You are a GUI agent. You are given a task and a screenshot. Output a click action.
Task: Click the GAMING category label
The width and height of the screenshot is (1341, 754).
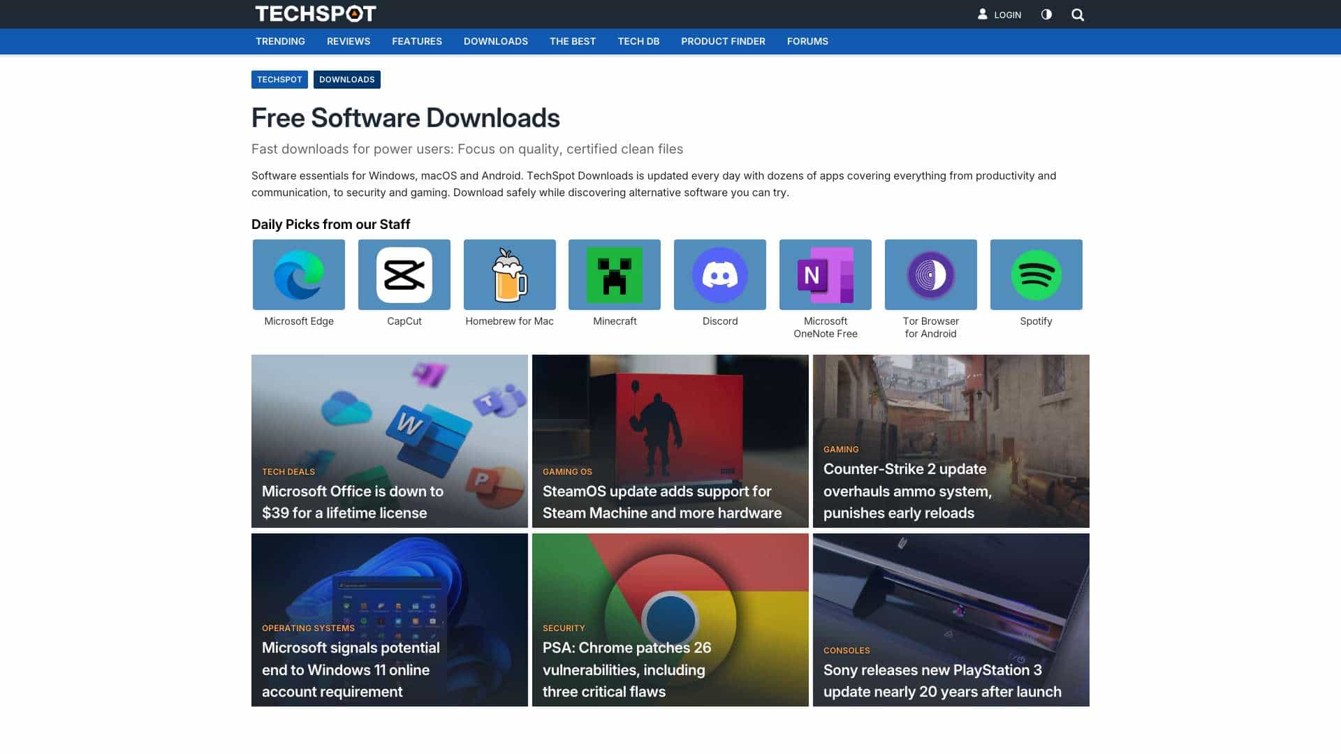841,450
